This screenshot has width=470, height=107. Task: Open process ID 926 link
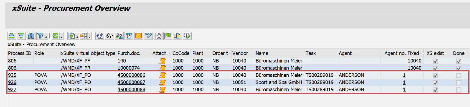(x=12, y=82)
